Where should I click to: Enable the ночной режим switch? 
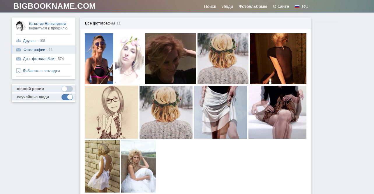tap(67, 89)
